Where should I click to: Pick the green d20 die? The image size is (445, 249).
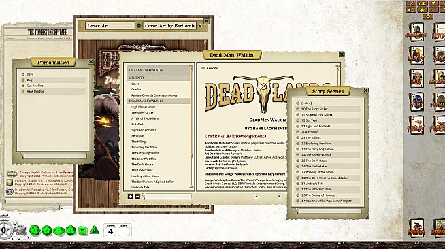pos(35,230)
